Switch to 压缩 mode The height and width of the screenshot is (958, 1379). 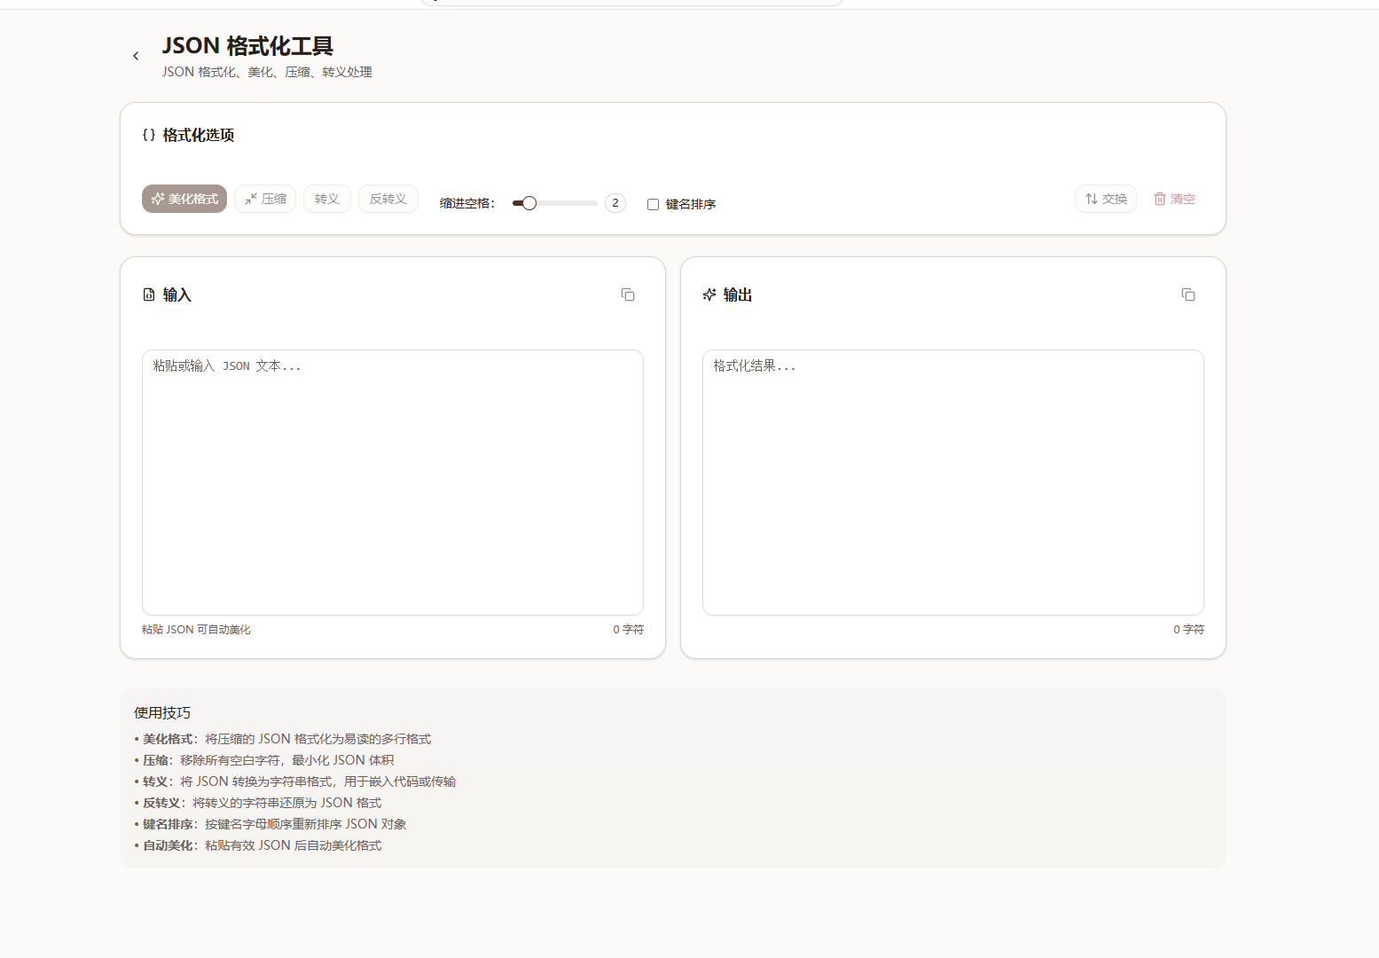point(265,199)
